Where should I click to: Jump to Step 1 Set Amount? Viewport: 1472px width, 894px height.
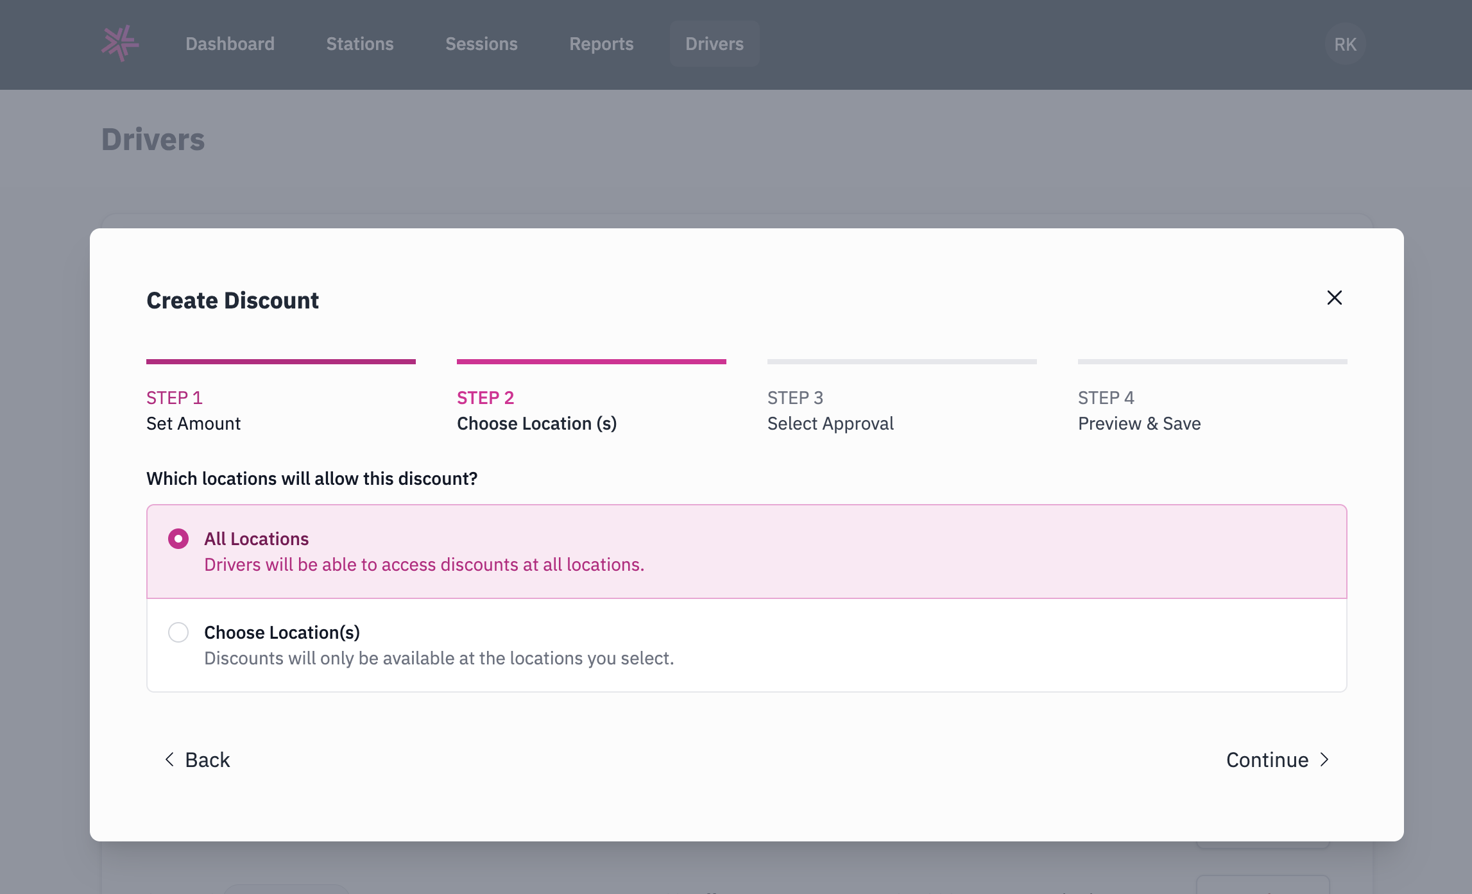[281, 397]
